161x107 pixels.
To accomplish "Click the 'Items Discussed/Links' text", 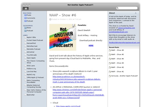I will [59, 66].
